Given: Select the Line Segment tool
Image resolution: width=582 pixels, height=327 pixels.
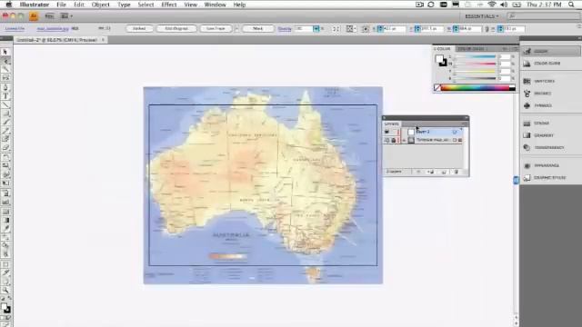Looking at the screenshot, I should pyautogui.click(x=6, y=105).
